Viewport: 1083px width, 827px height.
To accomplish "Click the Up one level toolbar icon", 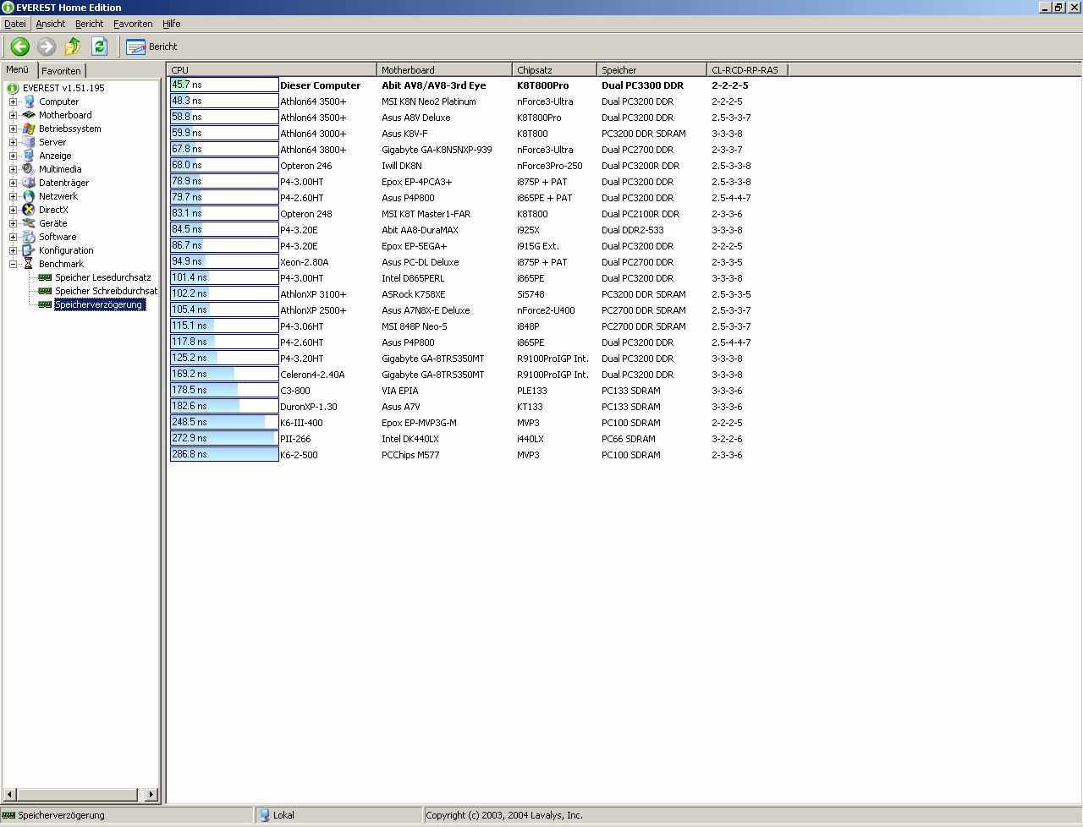I will click(x=73, y=47).
